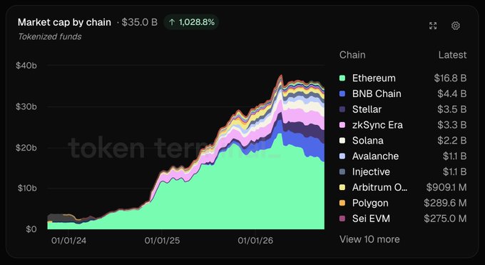Toggle the zkSync Era legend entry
Image resolution: width=485 pixels, height=265 pixels.
(403, 125)
